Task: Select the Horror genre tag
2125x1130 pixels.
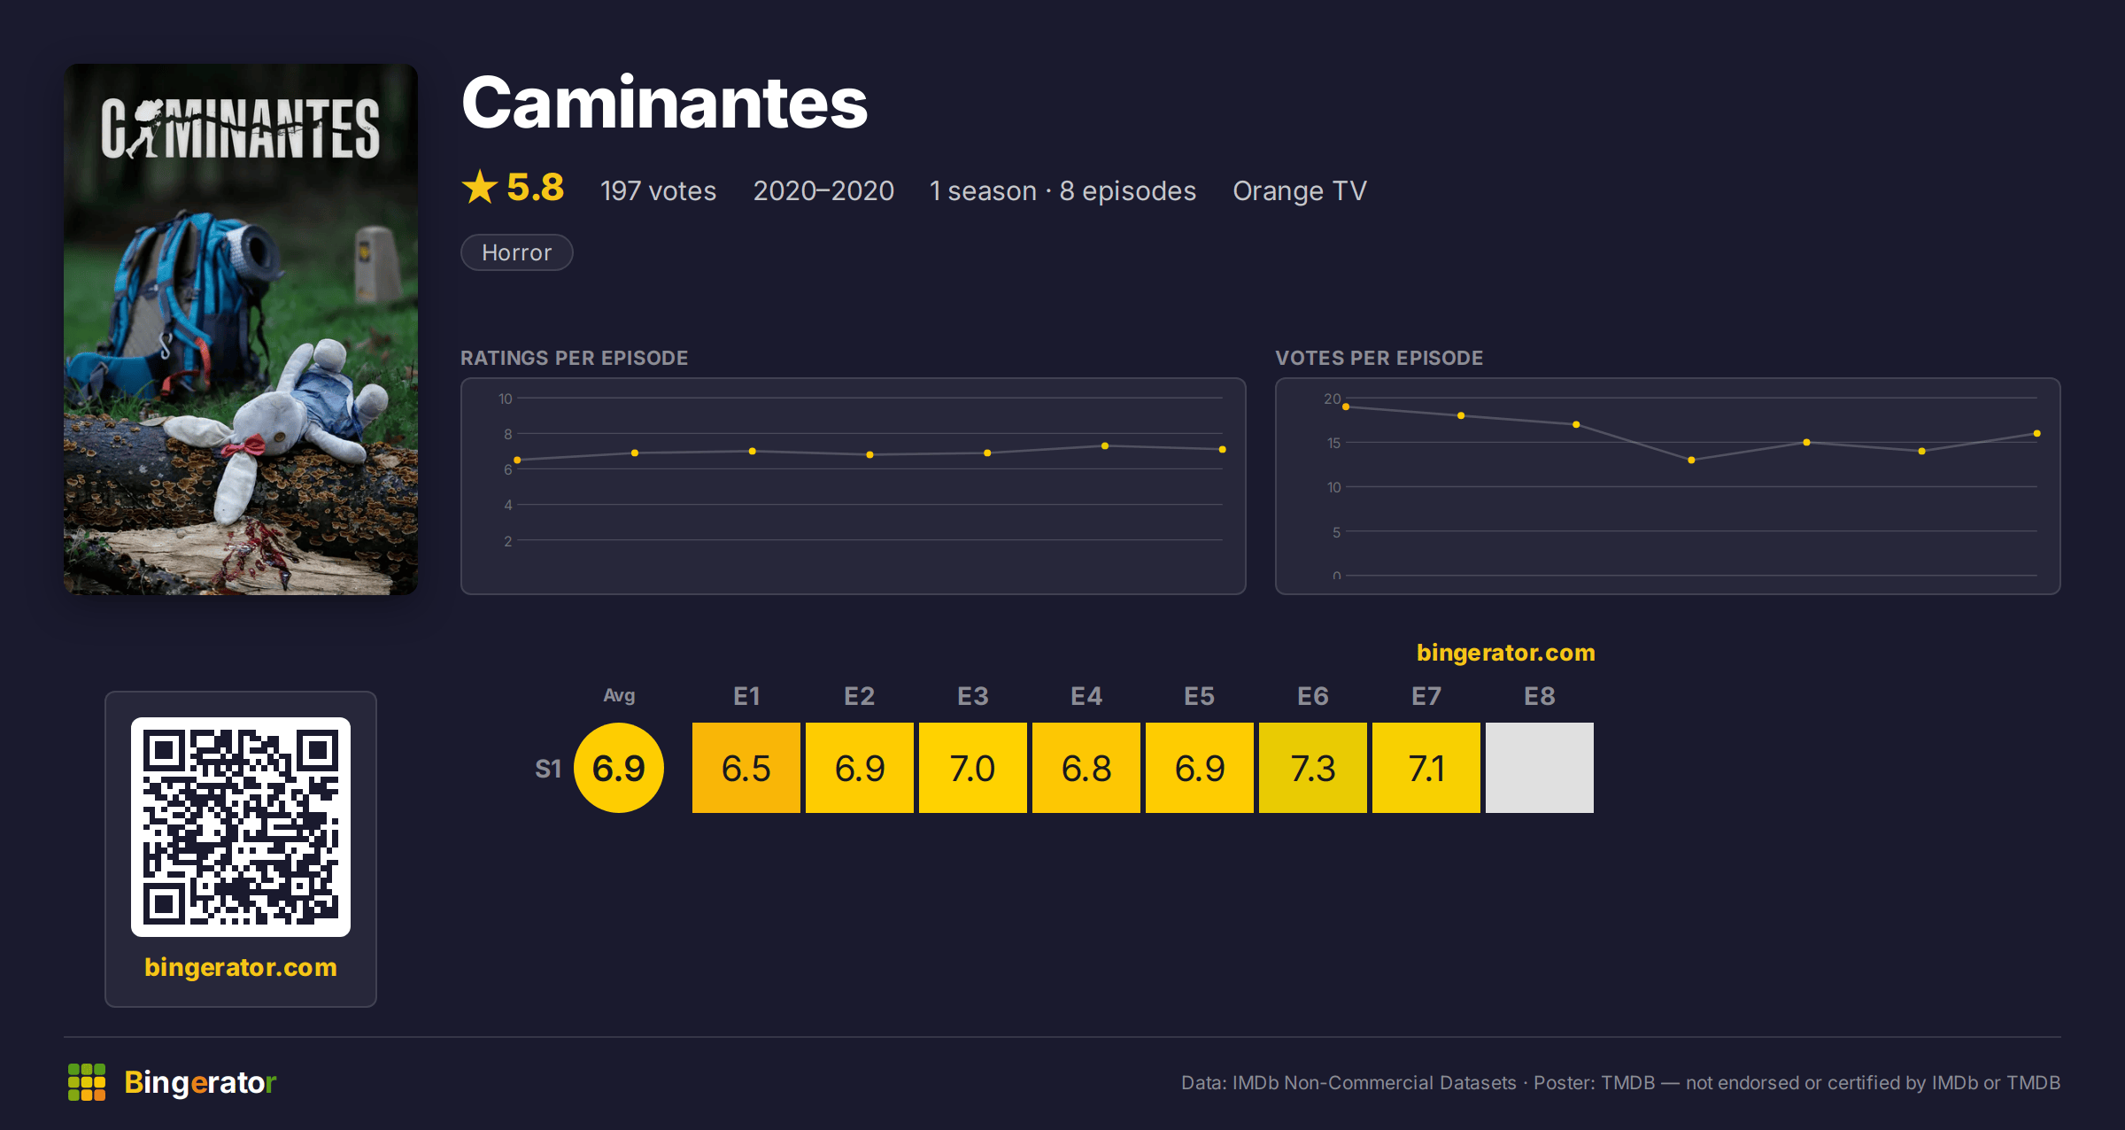Action: pos(517,252)
